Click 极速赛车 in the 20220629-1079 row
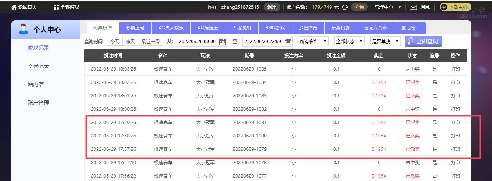Image resolution: width=492 pixels, height=181 pixels. coord(163,149)
